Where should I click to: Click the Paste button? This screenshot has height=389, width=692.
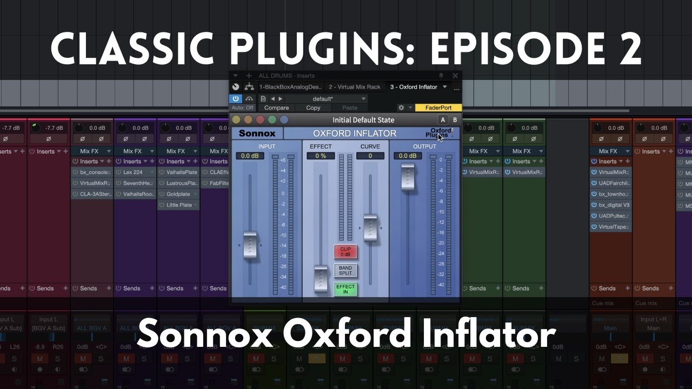click(x=350, y=108)
